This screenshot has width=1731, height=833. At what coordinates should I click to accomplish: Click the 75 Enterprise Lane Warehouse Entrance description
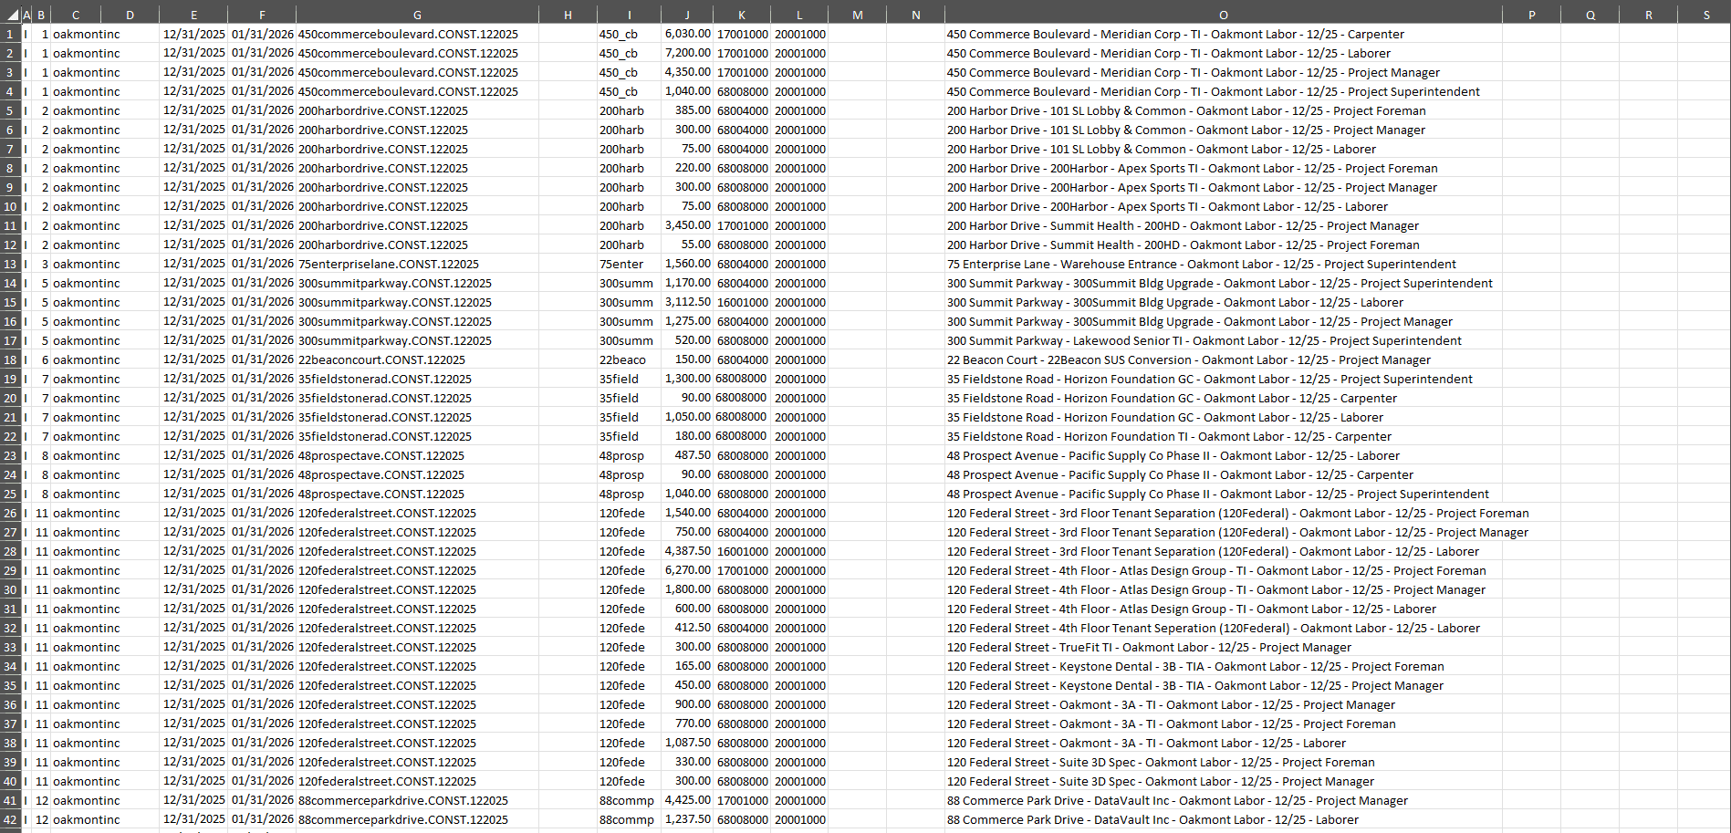(1223, 264)
